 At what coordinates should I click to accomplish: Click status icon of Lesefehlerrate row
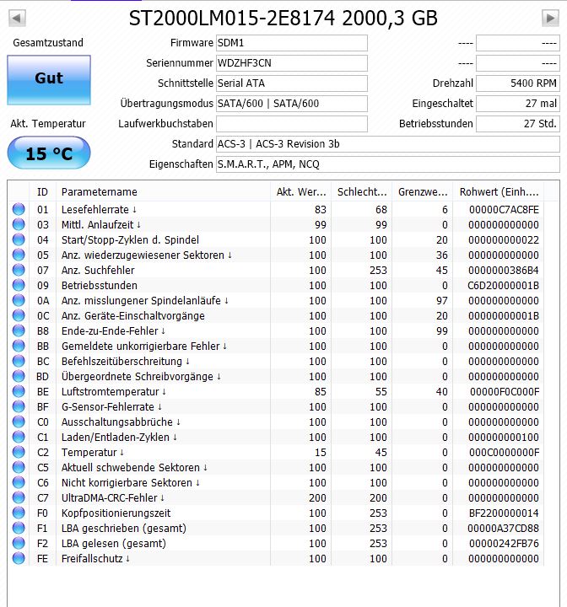(19, 209)
